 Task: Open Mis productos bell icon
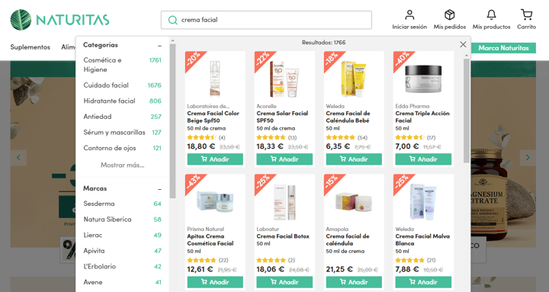pyautogui.click(x=491, y=14)
